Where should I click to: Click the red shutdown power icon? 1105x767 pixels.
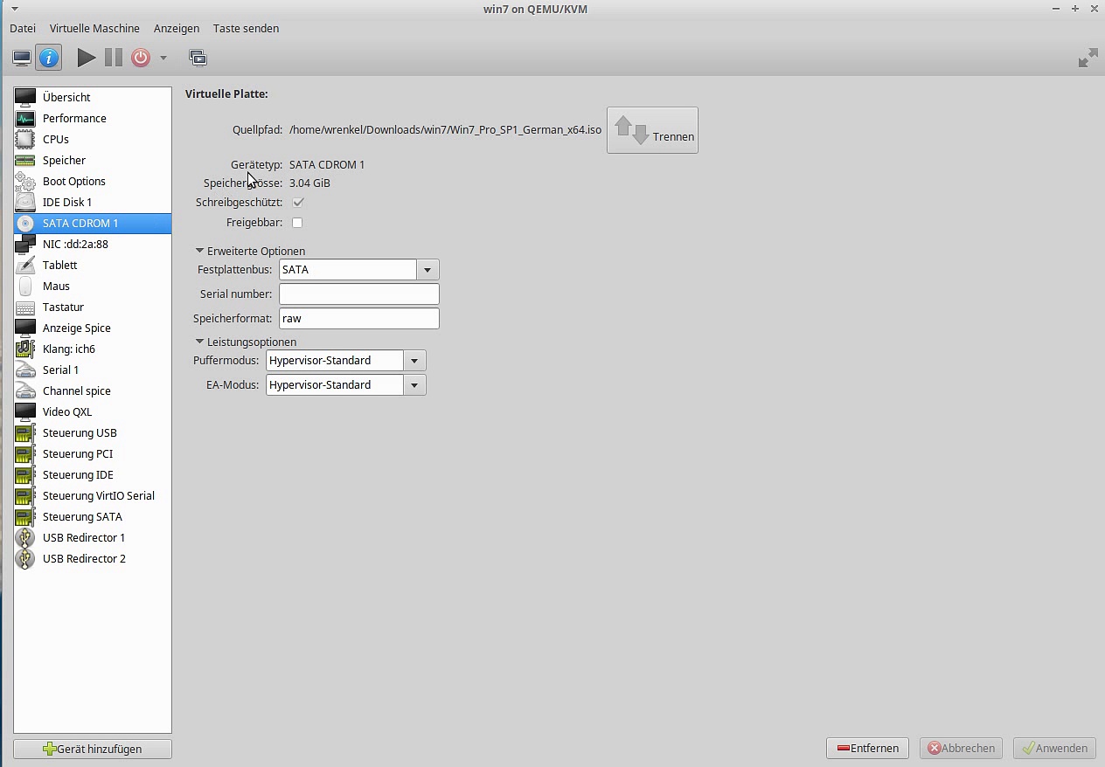tap(141, 58)
